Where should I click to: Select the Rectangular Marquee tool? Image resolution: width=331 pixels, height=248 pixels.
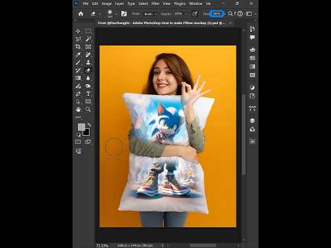tap(88, 31)
